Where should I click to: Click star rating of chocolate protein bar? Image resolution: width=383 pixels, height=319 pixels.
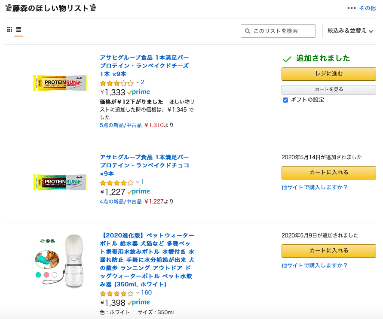pos(116,182)
